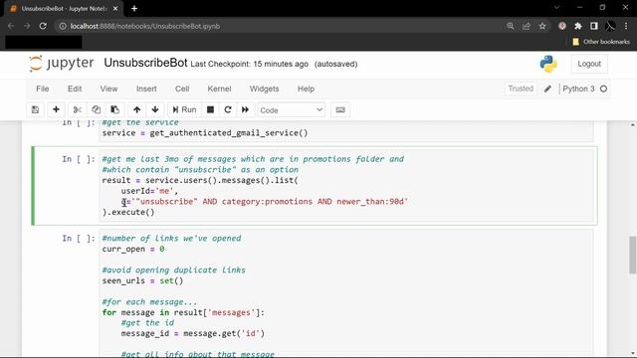Click the Logout button

point(589,64)
